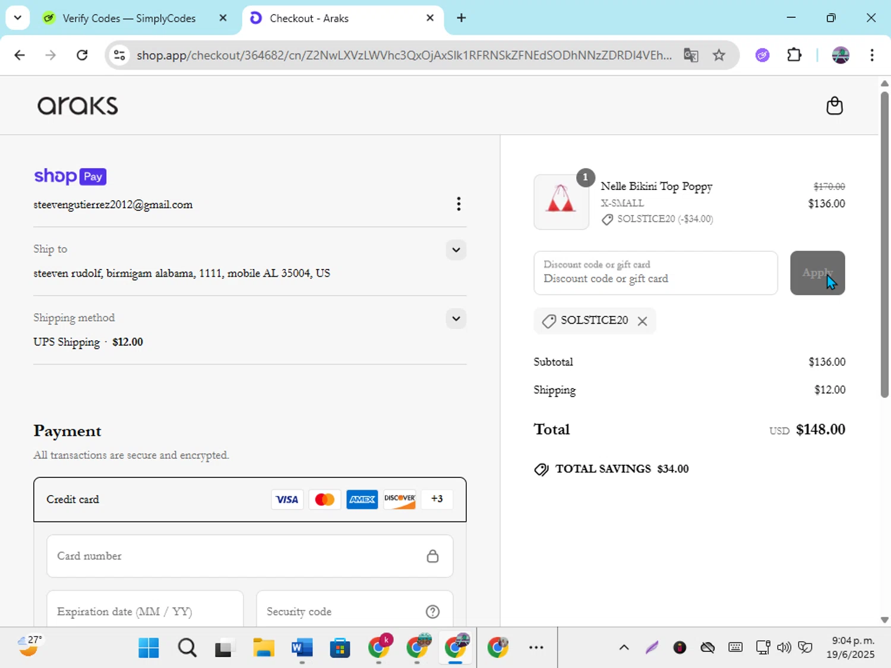Open Microsoft Word from taskbar
Screen dimensions: 891x668
click(302, 648)
